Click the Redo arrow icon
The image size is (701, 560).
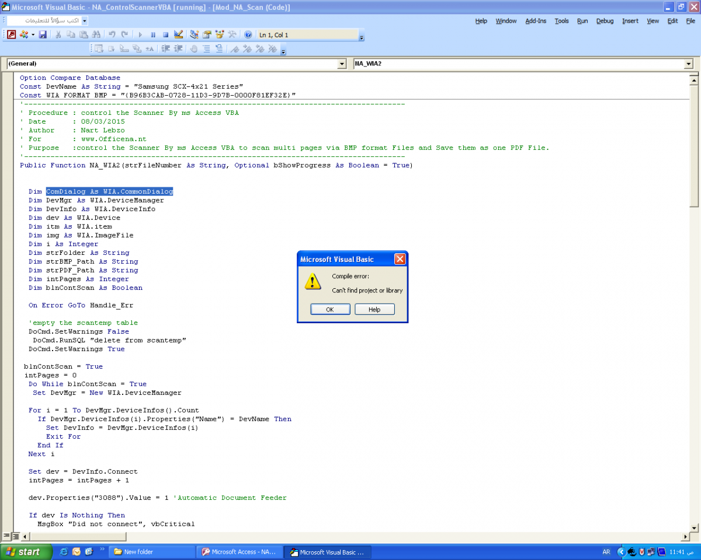click(124, 35)
